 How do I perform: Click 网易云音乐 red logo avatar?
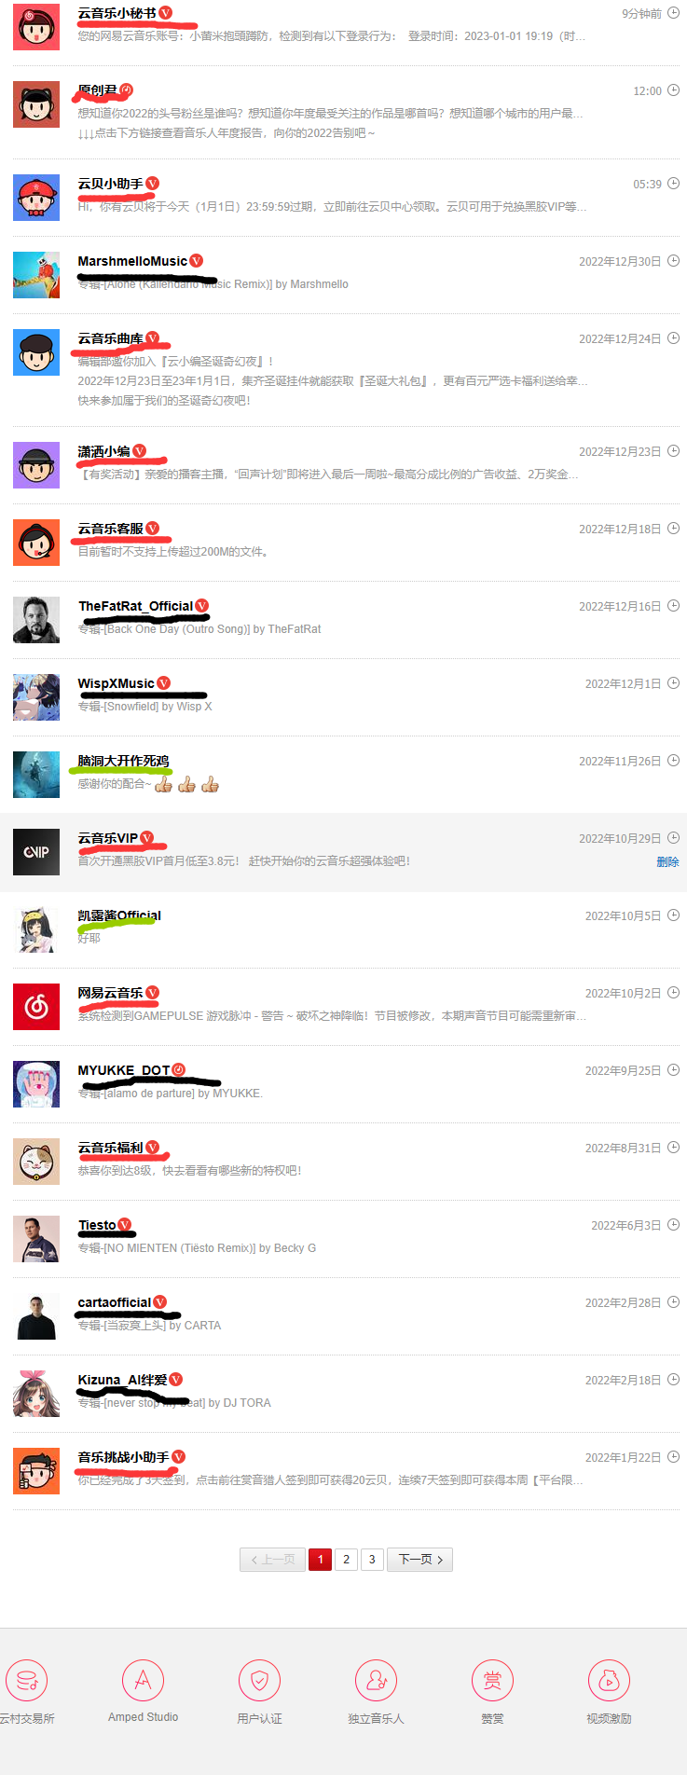click(36, 1007)
